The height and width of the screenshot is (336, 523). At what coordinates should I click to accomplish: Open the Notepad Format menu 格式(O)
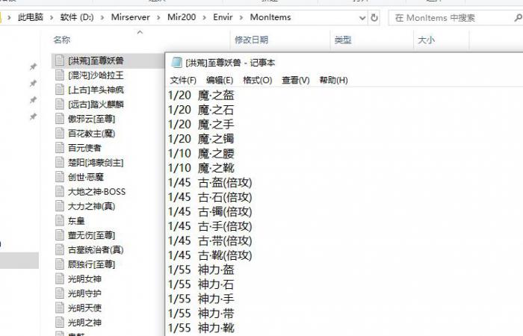point(258,81)
